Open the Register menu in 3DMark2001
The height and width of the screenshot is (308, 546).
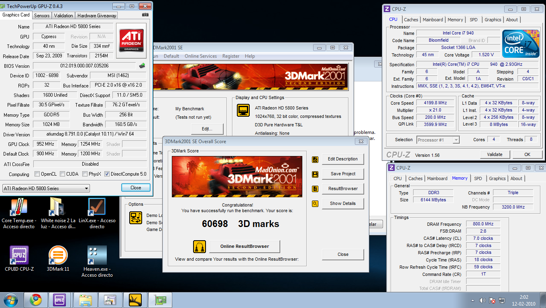pyautogui.click(x=231, y=56)
